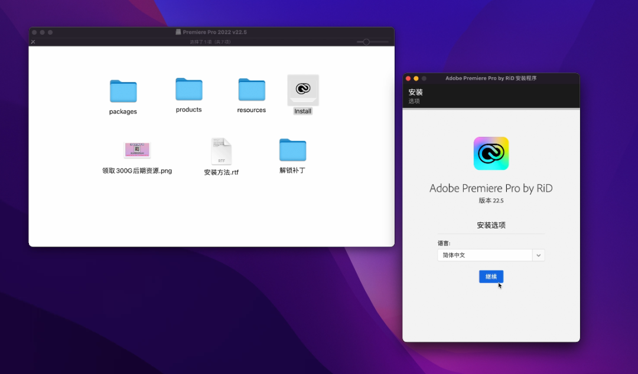Click the 语言: label in installer

click(444, 243)
